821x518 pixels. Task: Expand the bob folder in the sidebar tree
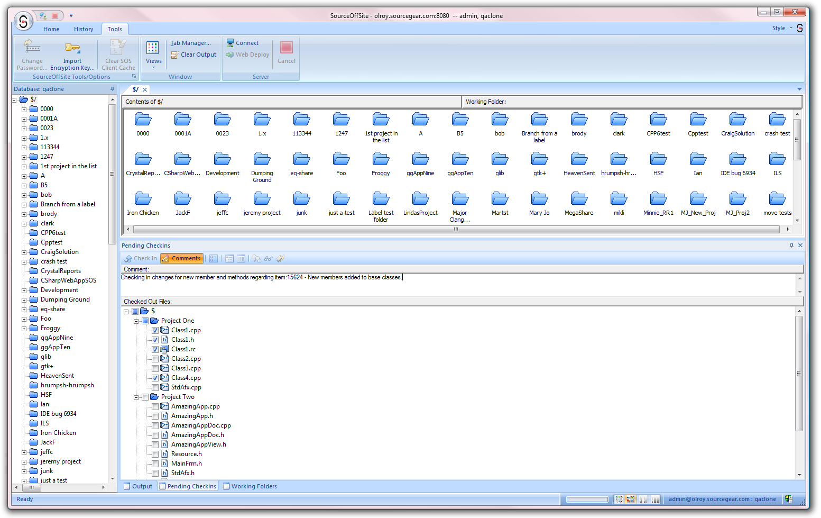[x=24, y=194]
